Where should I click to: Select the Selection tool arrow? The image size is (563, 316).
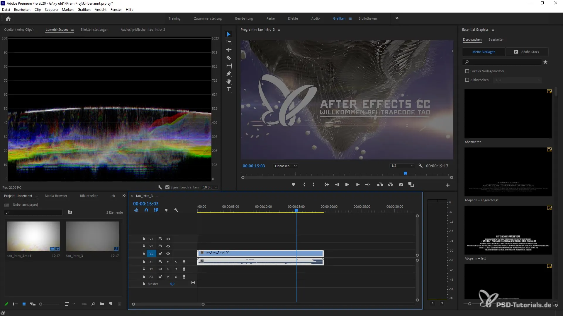(229, 34)
